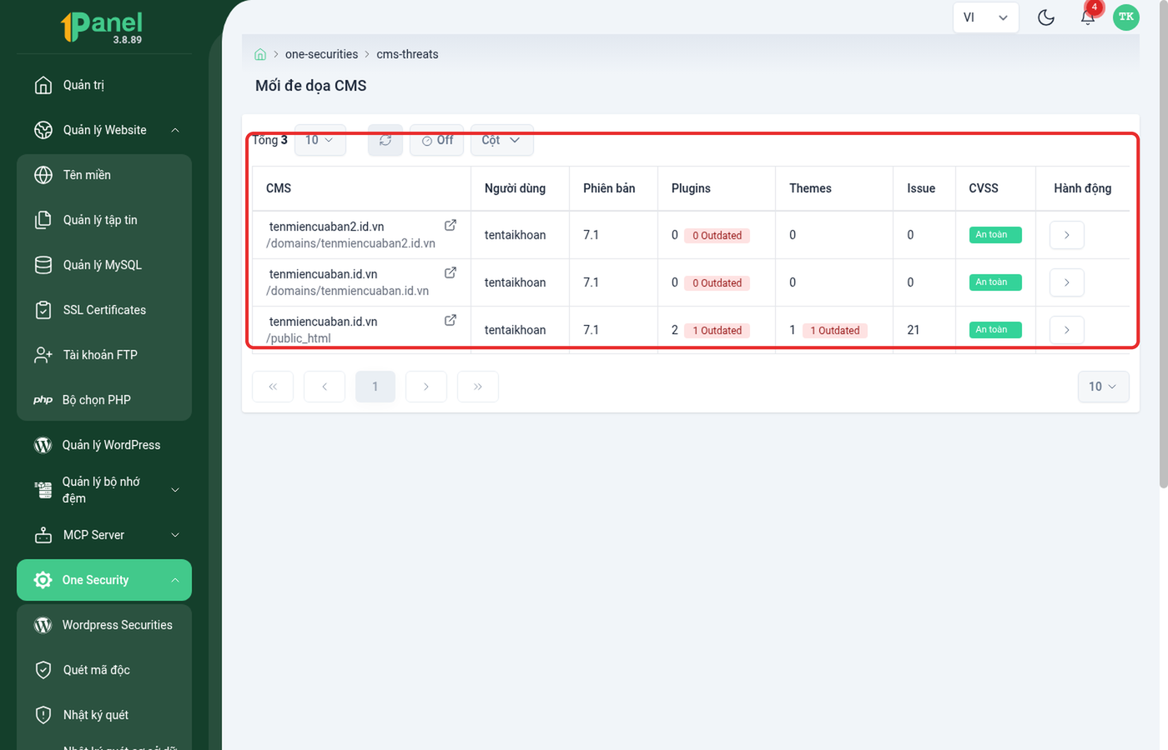Click the 1 Outdated themes badge

835,331
